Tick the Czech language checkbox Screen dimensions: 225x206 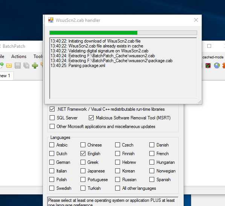pos(117,145)
